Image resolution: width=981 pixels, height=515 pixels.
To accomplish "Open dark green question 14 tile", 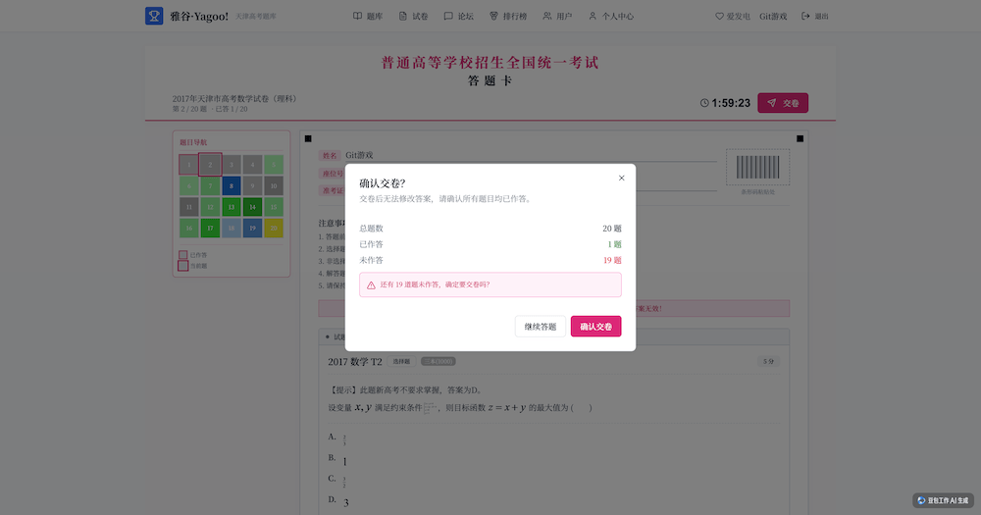I will point(252,207).
